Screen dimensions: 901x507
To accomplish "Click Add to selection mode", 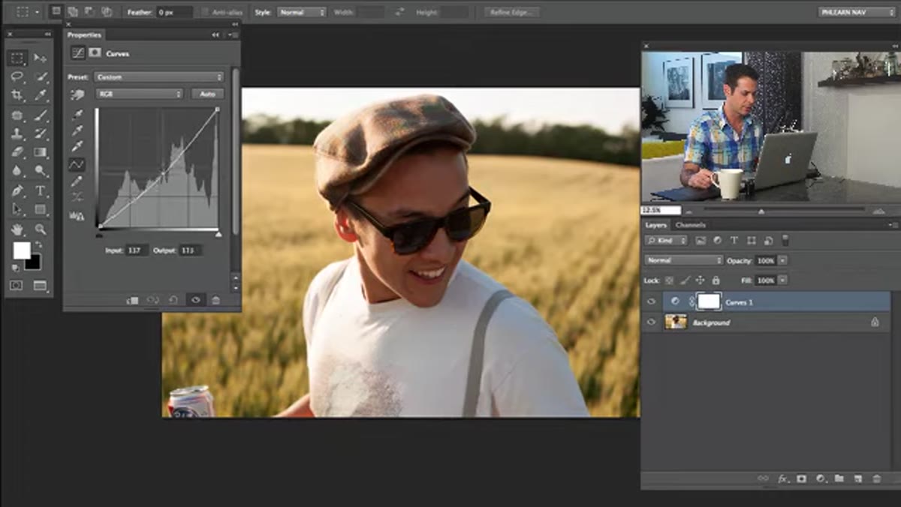I will (x=73, y=12).
